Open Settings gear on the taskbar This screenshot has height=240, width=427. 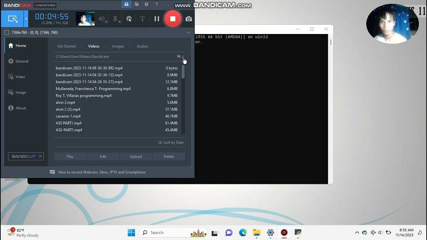[x=271, y=233]
